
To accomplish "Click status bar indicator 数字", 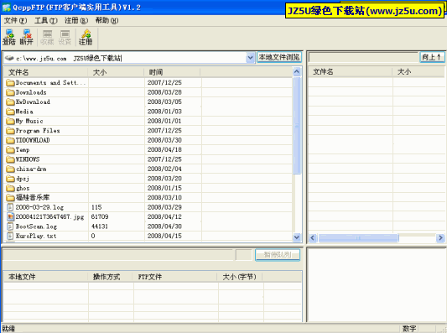I will (409, 329).
